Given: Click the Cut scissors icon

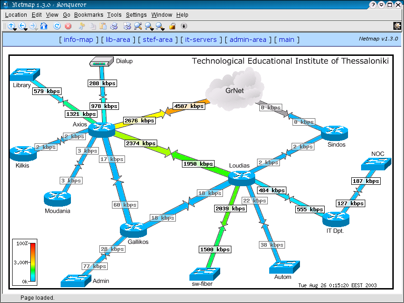Looking at the screenshot, I should tap(82, 26).
